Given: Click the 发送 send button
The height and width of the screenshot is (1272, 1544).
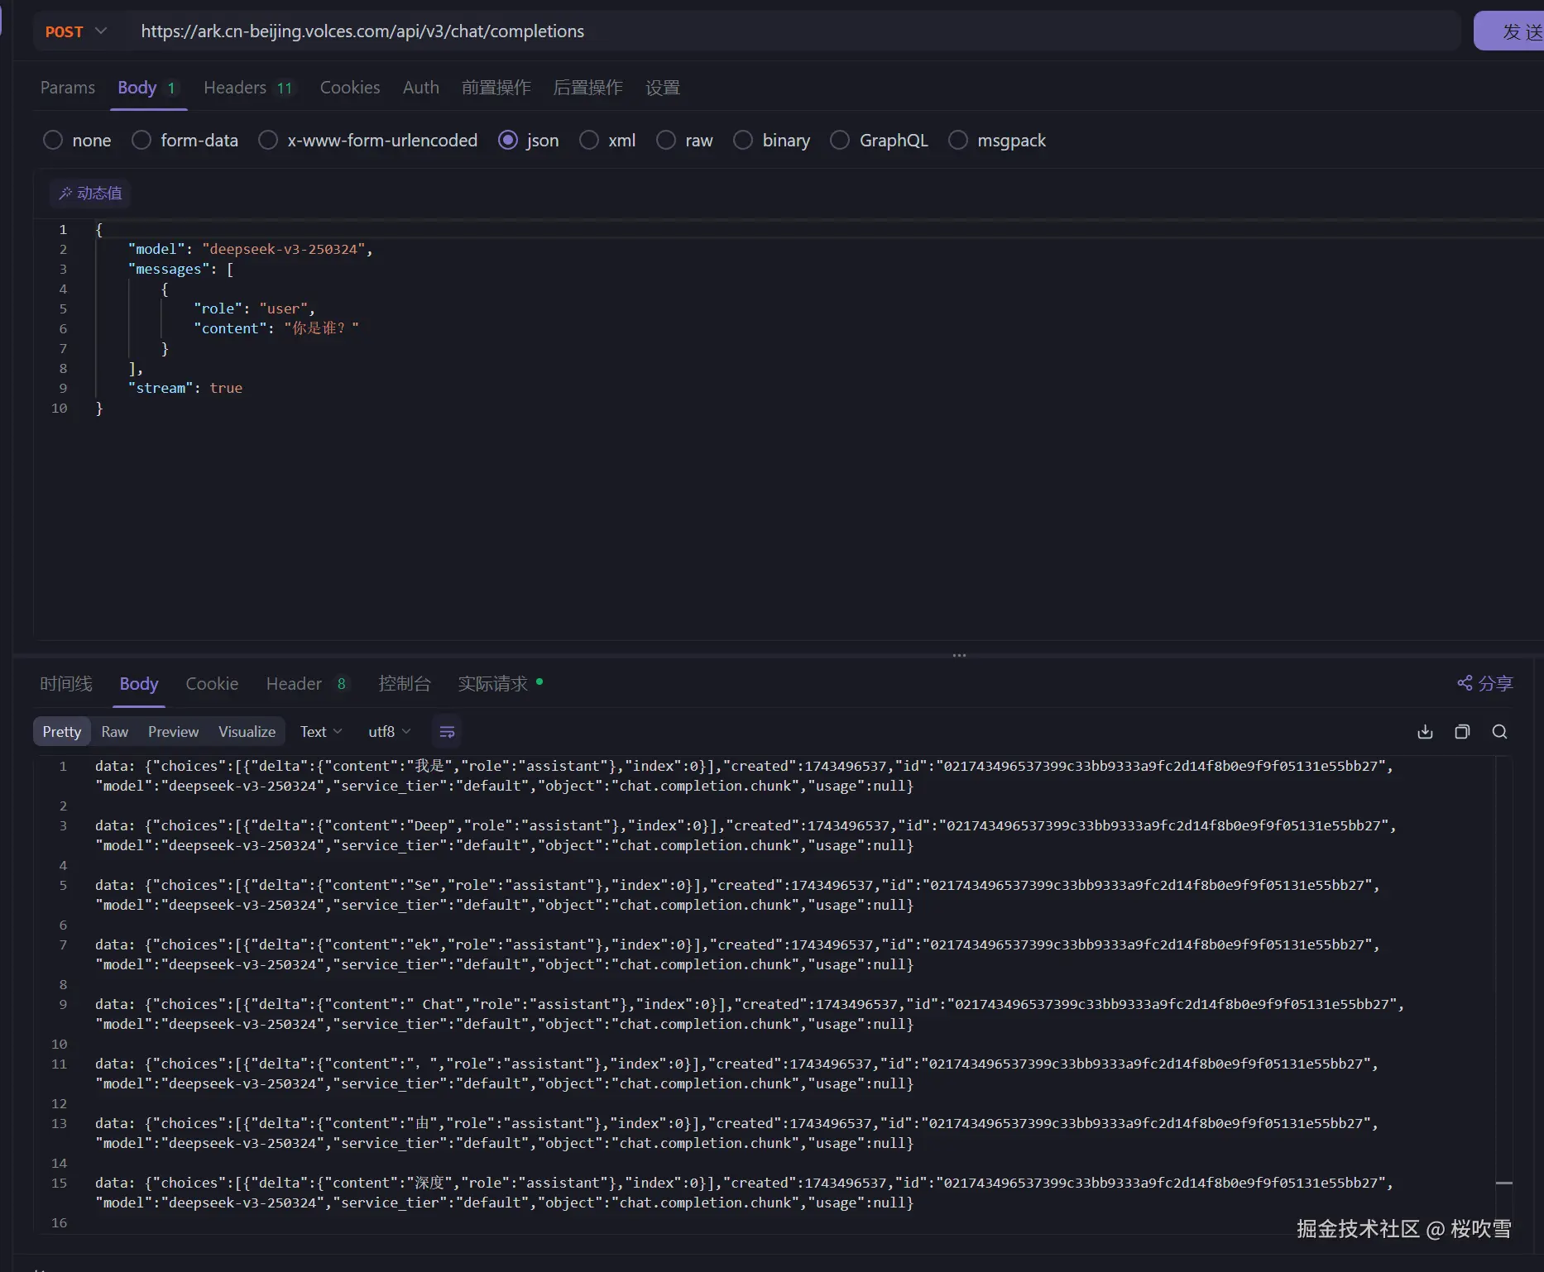Looking at the screenshot, I should 1509,31.
